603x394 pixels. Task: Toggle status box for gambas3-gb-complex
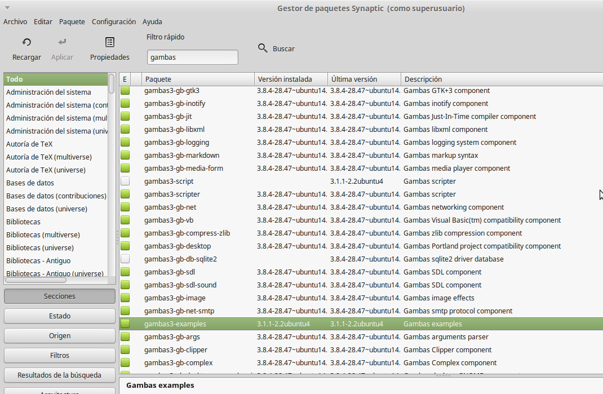(125, 362)
